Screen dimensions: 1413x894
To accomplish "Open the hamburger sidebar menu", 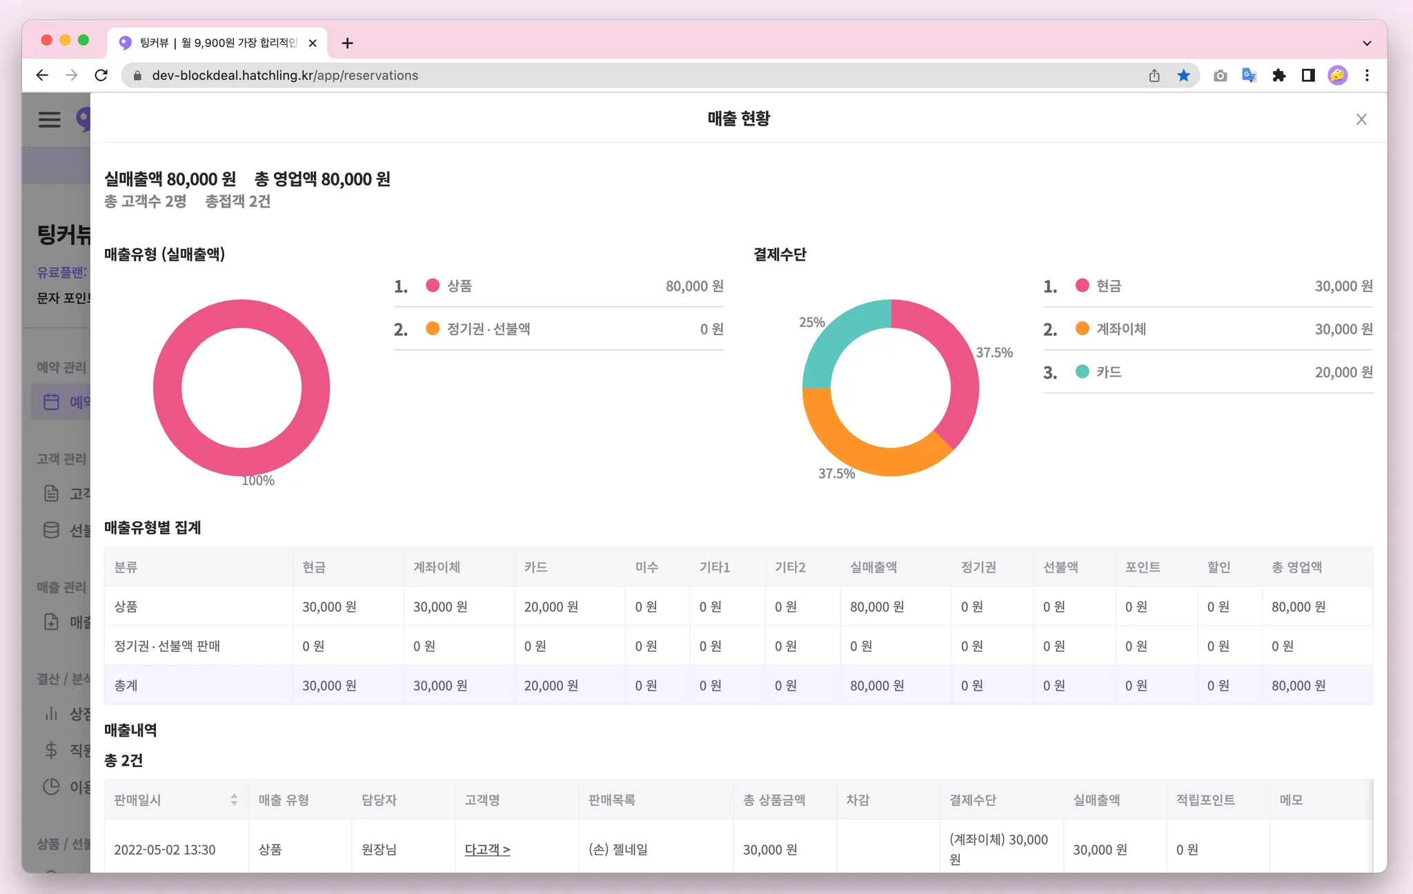I will (49, 119).
